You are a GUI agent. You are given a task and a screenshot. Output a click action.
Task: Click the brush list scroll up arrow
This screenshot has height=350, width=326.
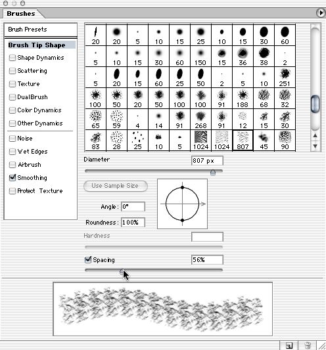[x=315, y=135]
